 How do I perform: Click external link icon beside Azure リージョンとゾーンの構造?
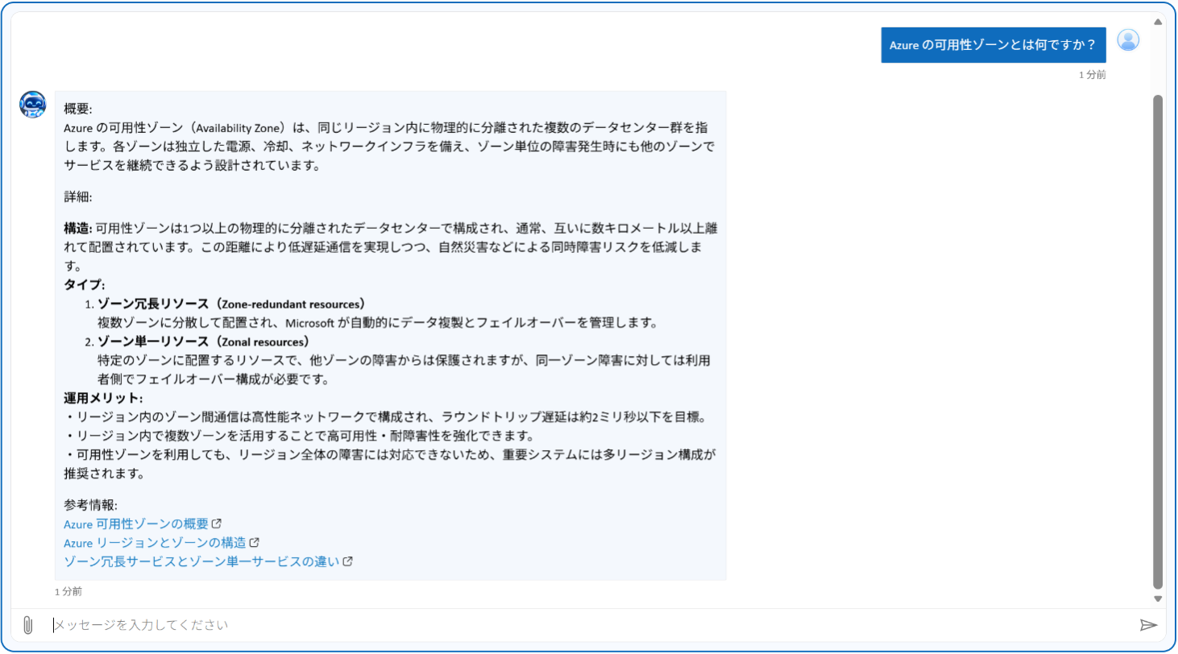point(255,543)
